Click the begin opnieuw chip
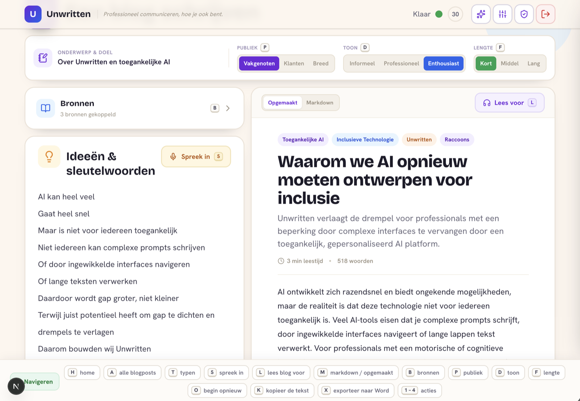This screenshot has width=580, height=401. point(217,391)
